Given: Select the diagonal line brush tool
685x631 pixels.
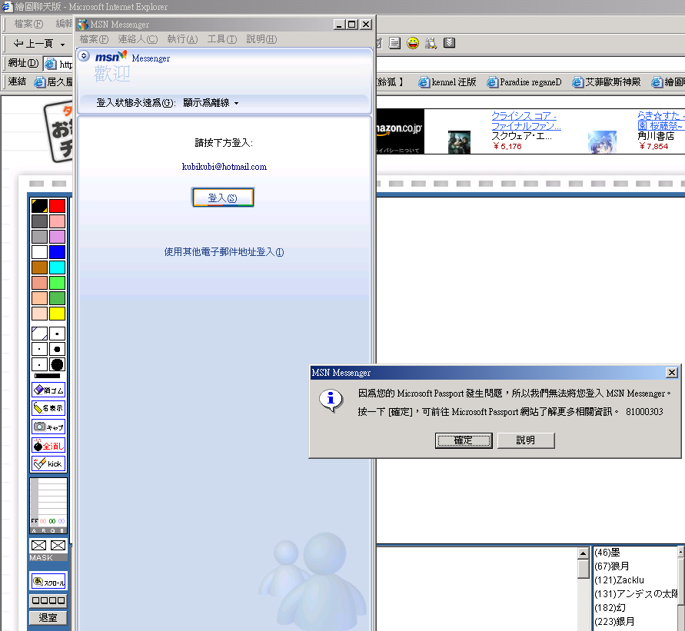Looking at the screenshot, I should (39, 334).
